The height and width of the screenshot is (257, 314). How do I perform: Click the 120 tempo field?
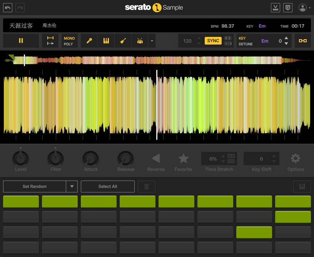(187, 41)
